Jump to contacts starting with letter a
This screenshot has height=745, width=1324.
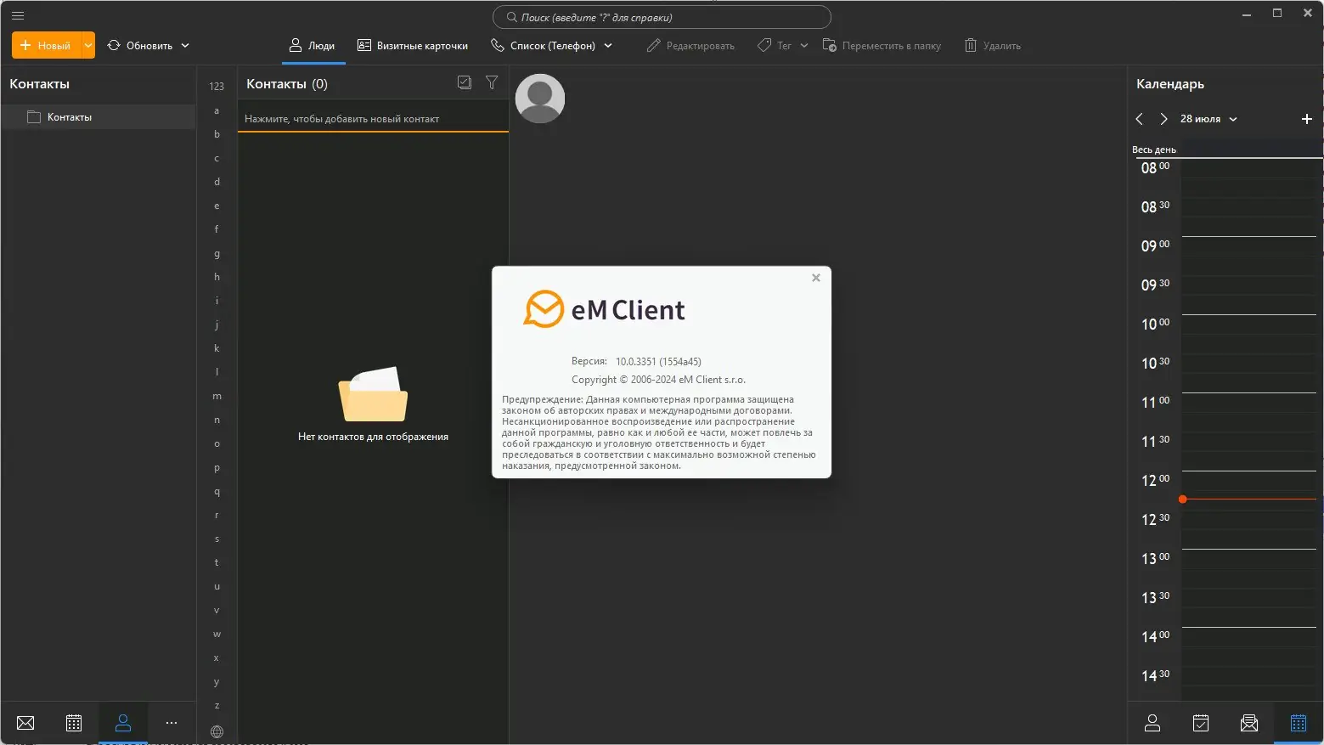pos(217,110)
